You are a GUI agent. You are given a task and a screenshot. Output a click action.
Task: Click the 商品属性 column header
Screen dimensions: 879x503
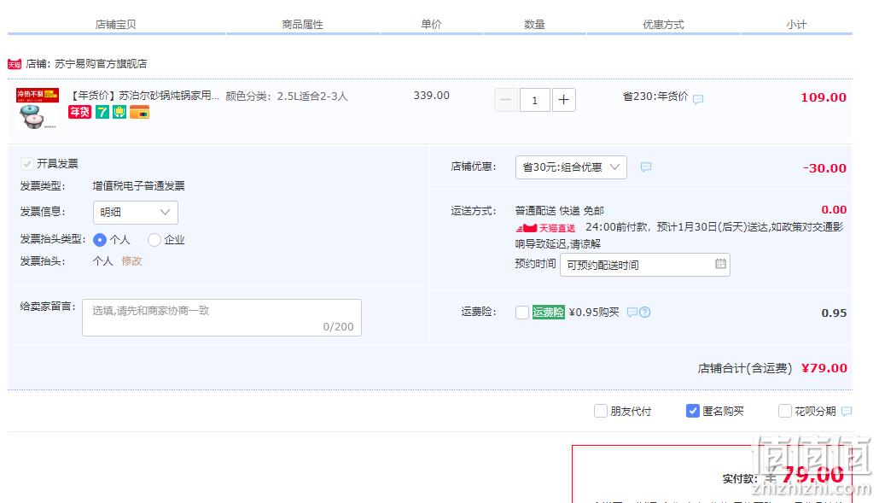click(302, 25)
